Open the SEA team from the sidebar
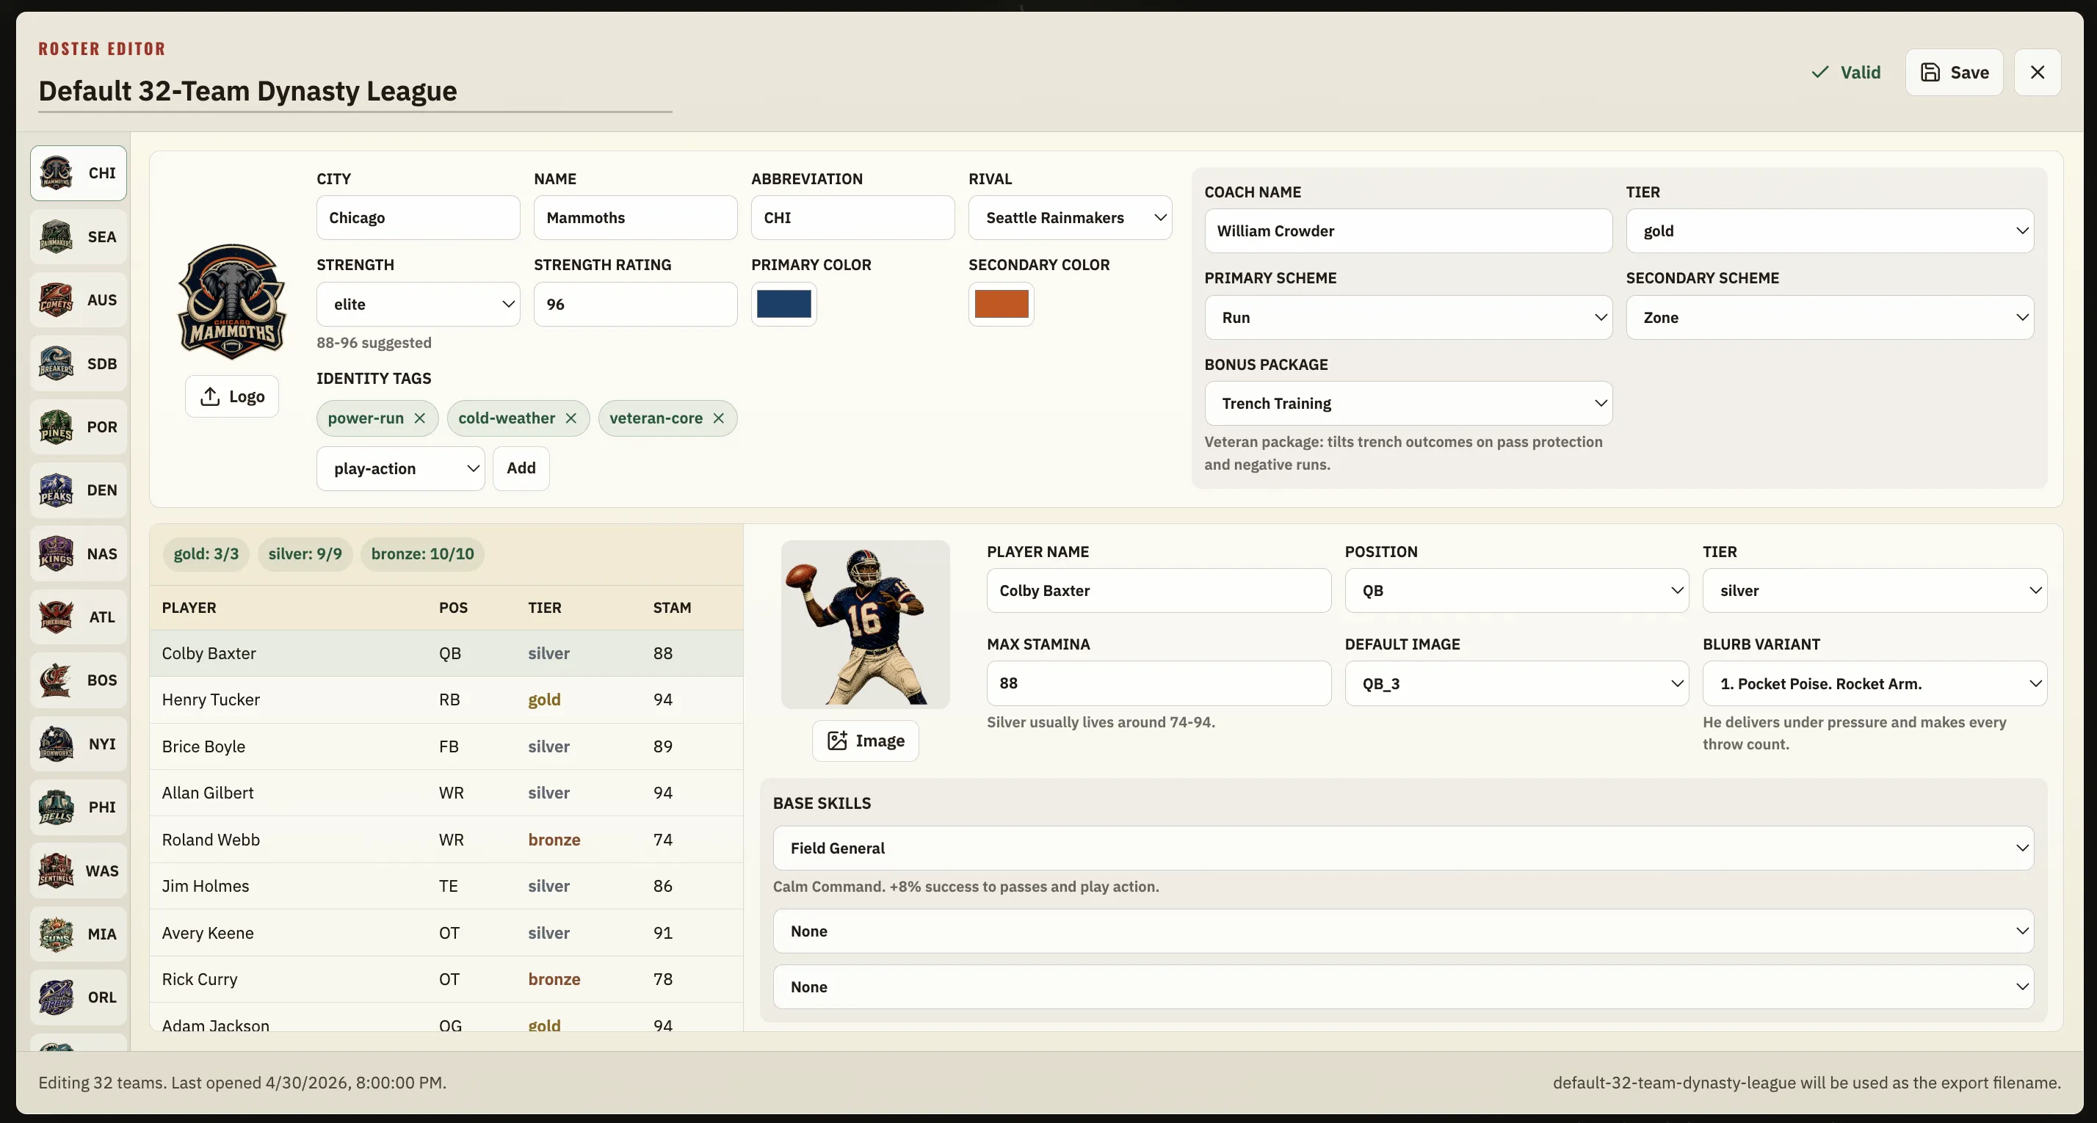The width and height of the screenshot is (2097, 1123). pos(78,237)
